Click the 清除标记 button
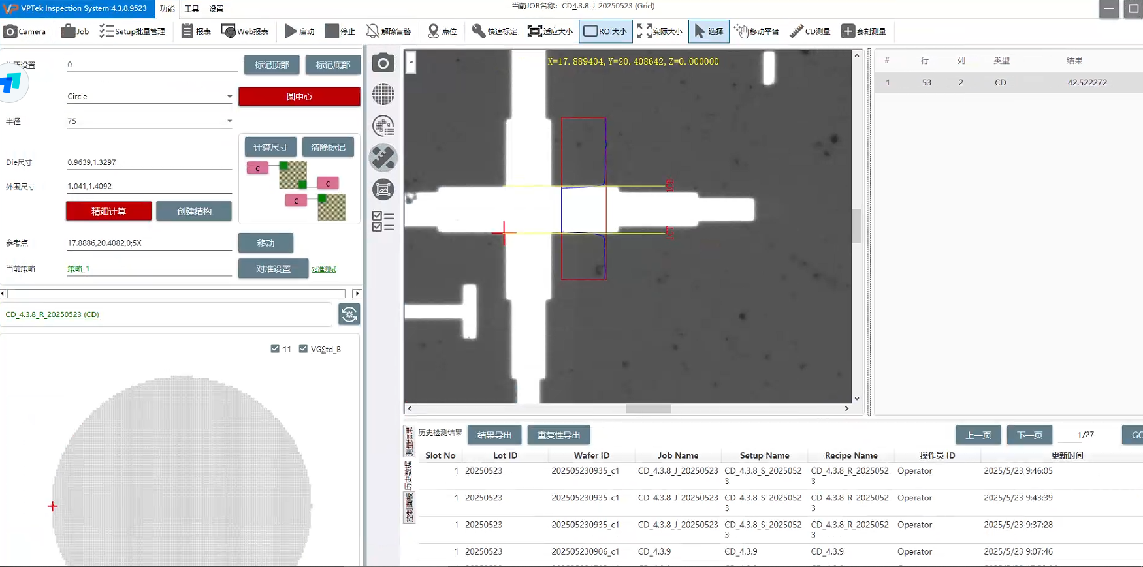Image resolution: width=1143 pixels, height=567 pixels. pos(328,147)
